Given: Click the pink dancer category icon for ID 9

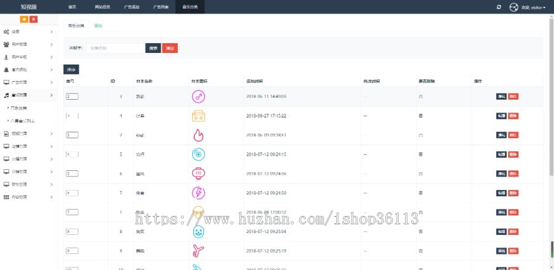Looking at the screenshot, I should point(198,251).
